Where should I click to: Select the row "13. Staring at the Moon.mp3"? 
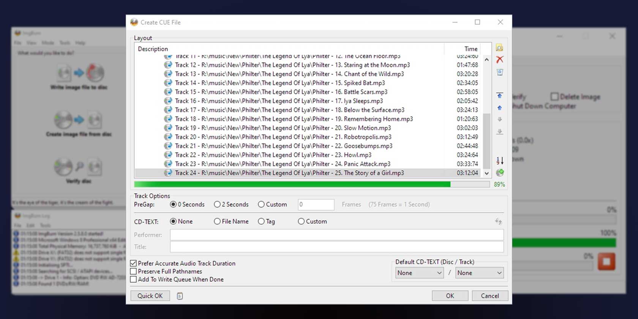pyautogui.click(x=308, y=65)
